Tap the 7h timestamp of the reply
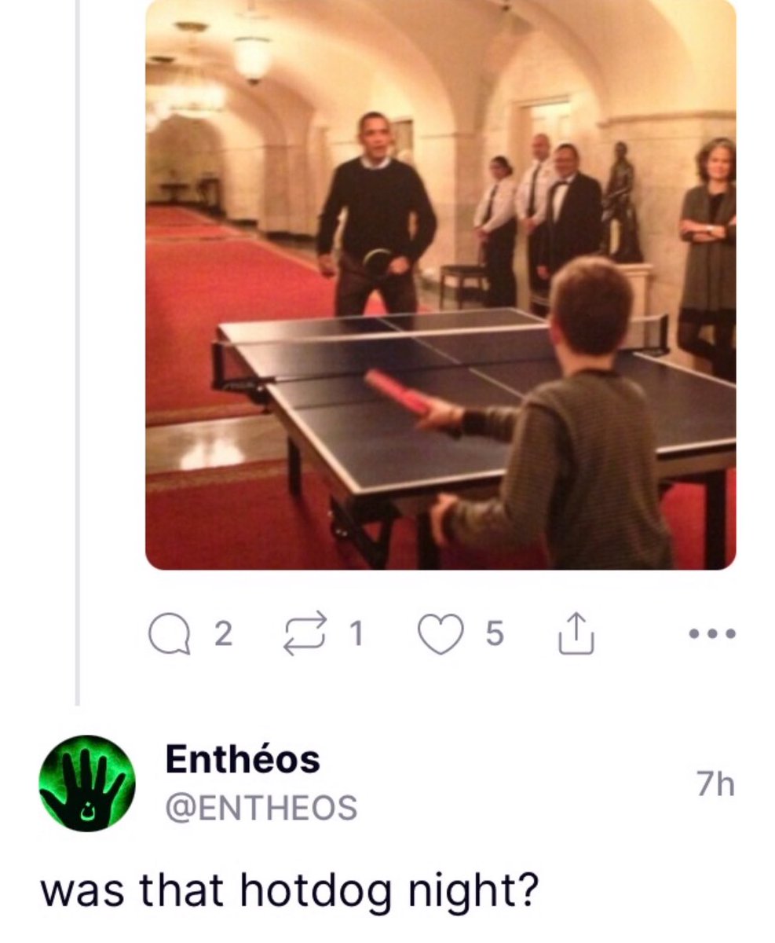The width and height of the screenshot is (775, 943). coord(715,783)
